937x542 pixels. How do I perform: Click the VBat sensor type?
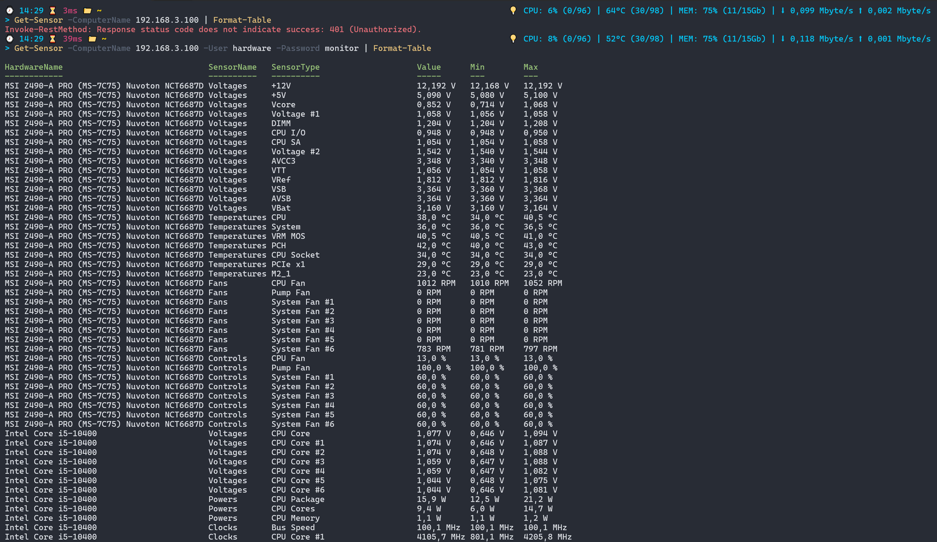pos(281,208)
